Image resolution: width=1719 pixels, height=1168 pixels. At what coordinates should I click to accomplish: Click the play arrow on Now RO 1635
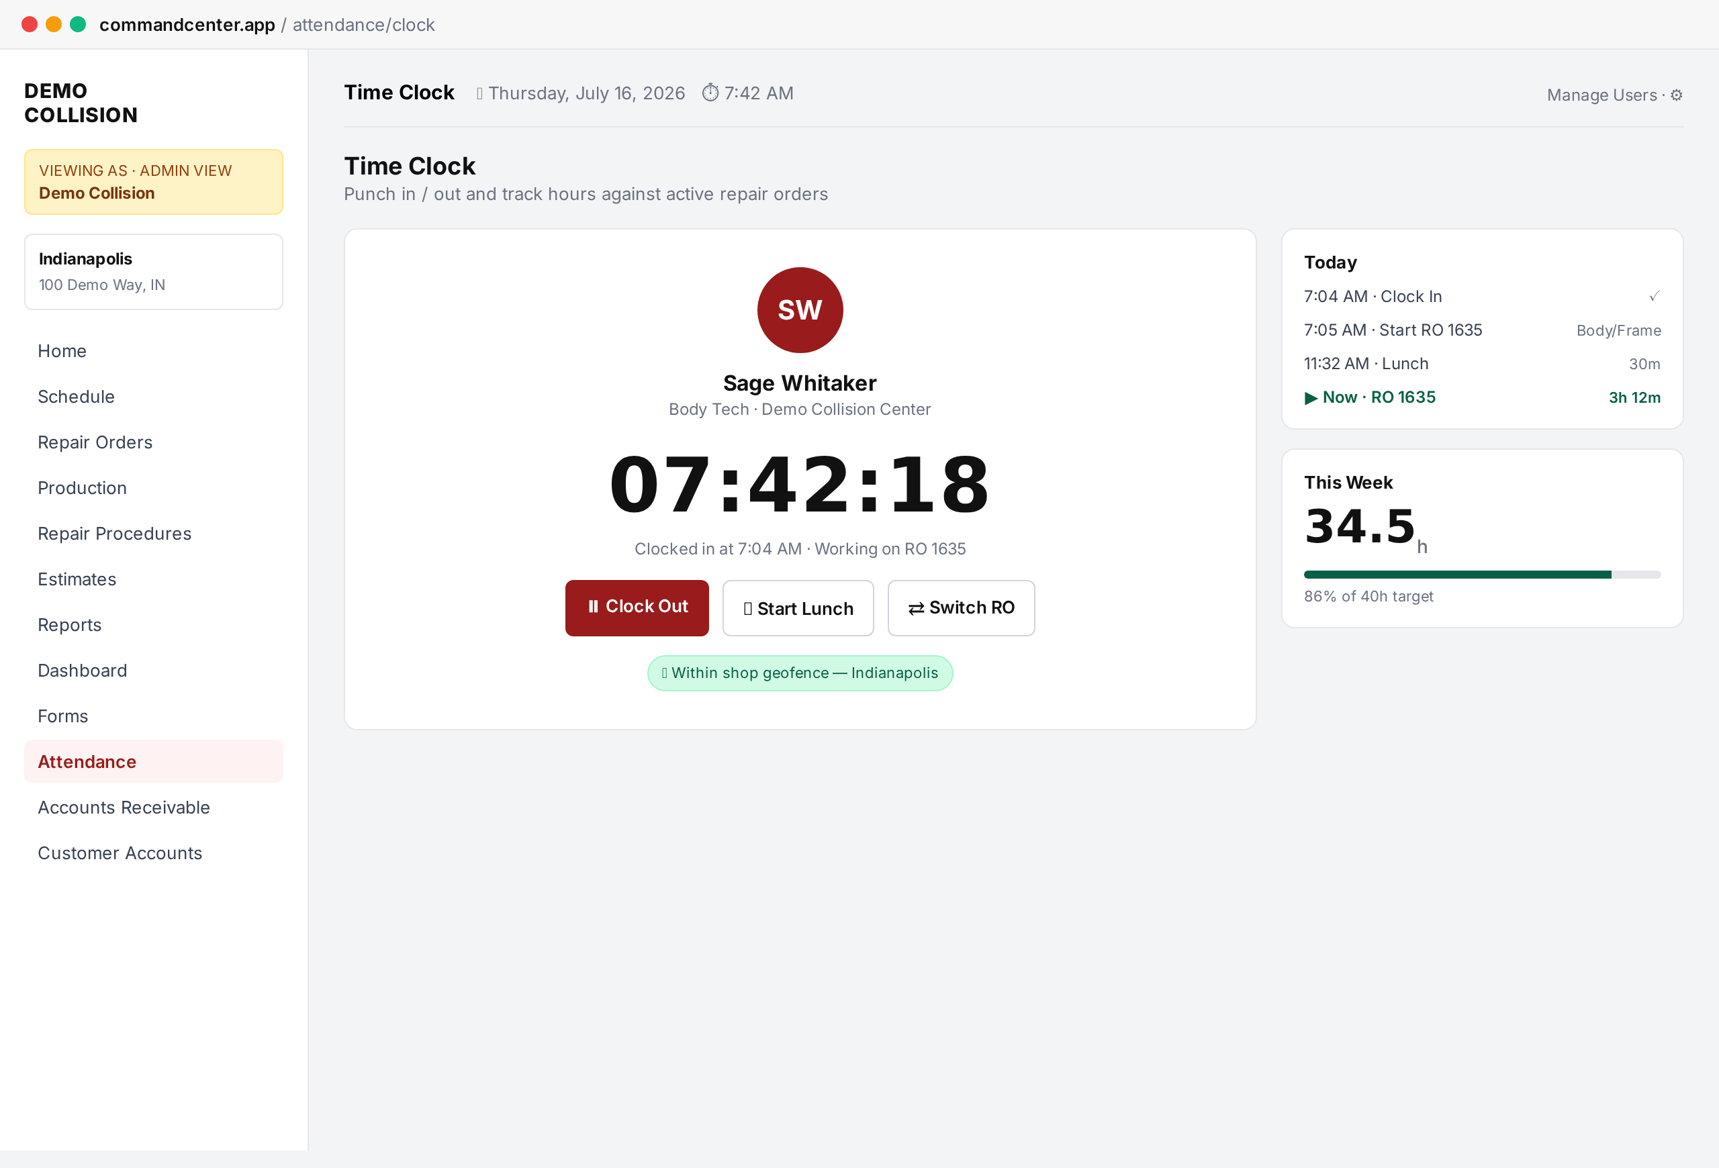[x=1311, y=397]
